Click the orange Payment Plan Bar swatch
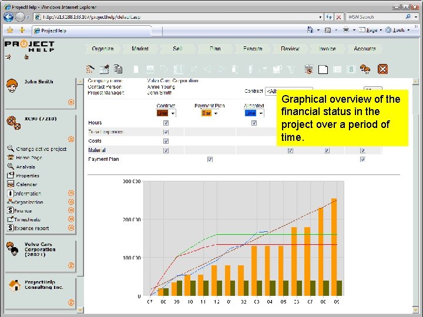 pos(206,113)
